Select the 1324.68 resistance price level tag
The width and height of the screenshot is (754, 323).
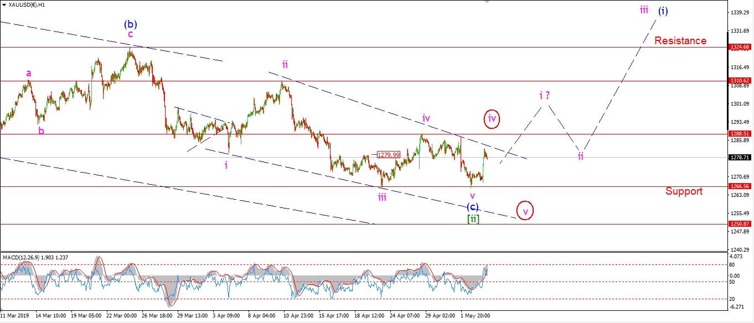point(740,48)
